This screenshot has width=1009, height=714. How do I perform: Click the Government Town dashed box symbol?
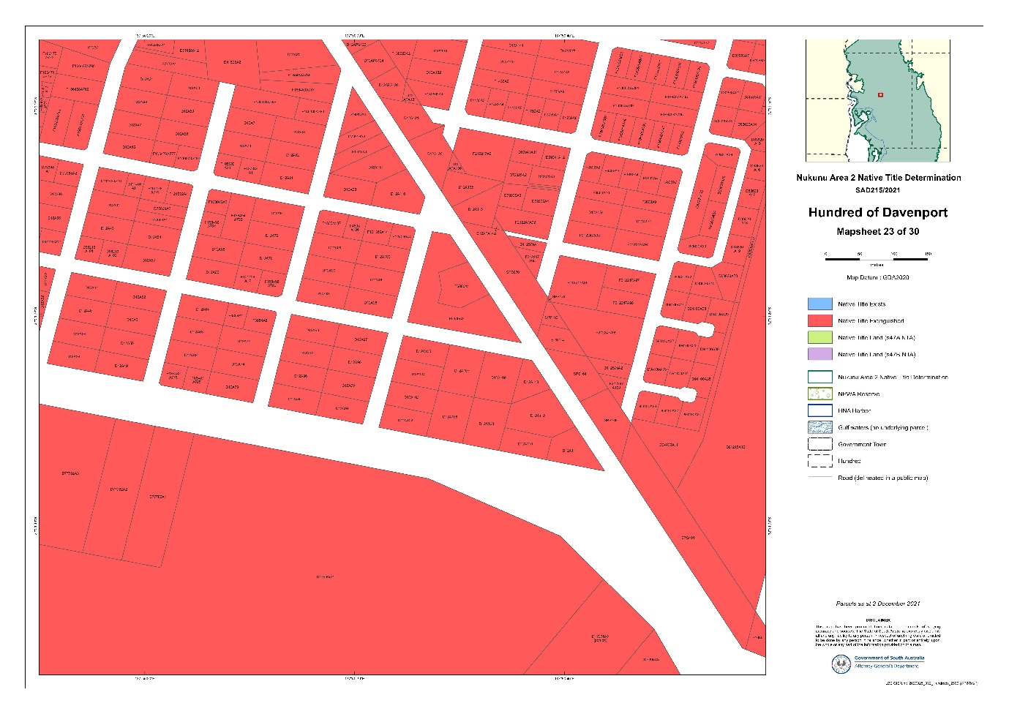point(820,444)
